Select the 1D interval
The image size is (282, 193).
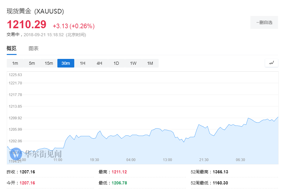point(116,63)
